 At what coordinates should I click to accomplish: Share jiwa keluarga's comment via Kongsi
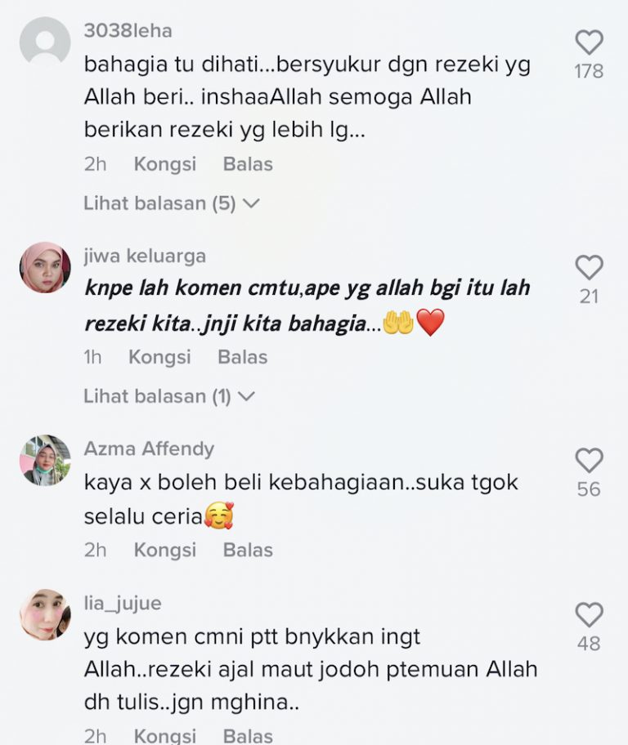(x=159, y=357)
